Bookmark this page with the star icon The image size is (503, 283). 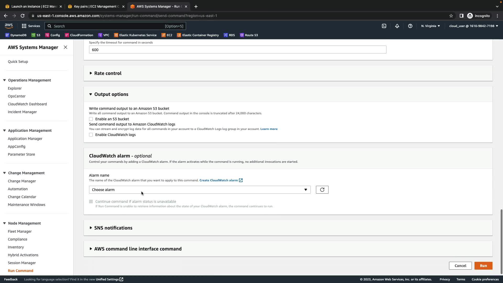(451, 16)
